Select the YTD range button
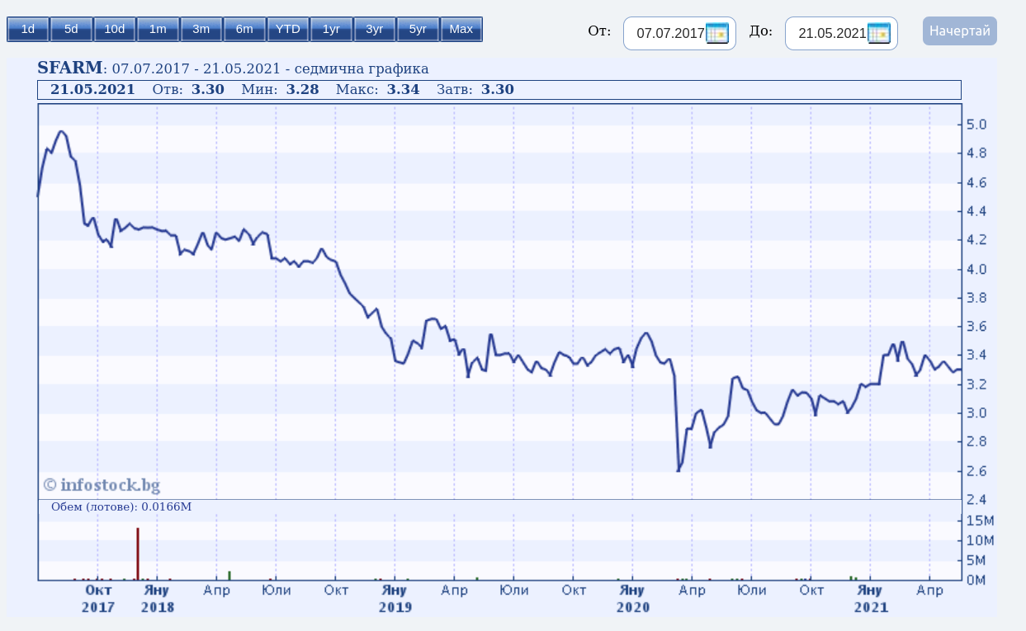The image size is (1026, 631). (288, 30)
